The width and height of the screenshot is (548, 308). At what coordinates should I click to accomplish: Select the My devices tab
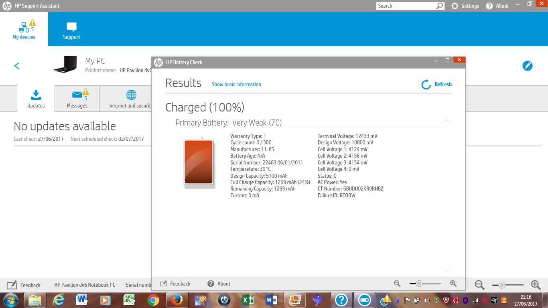[x=24, y=29]
